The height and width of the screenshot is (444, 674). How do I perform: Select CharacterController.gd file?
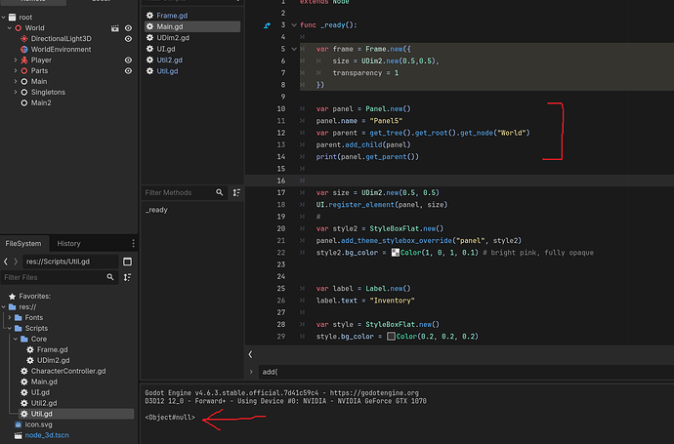[x=68, y=371]
